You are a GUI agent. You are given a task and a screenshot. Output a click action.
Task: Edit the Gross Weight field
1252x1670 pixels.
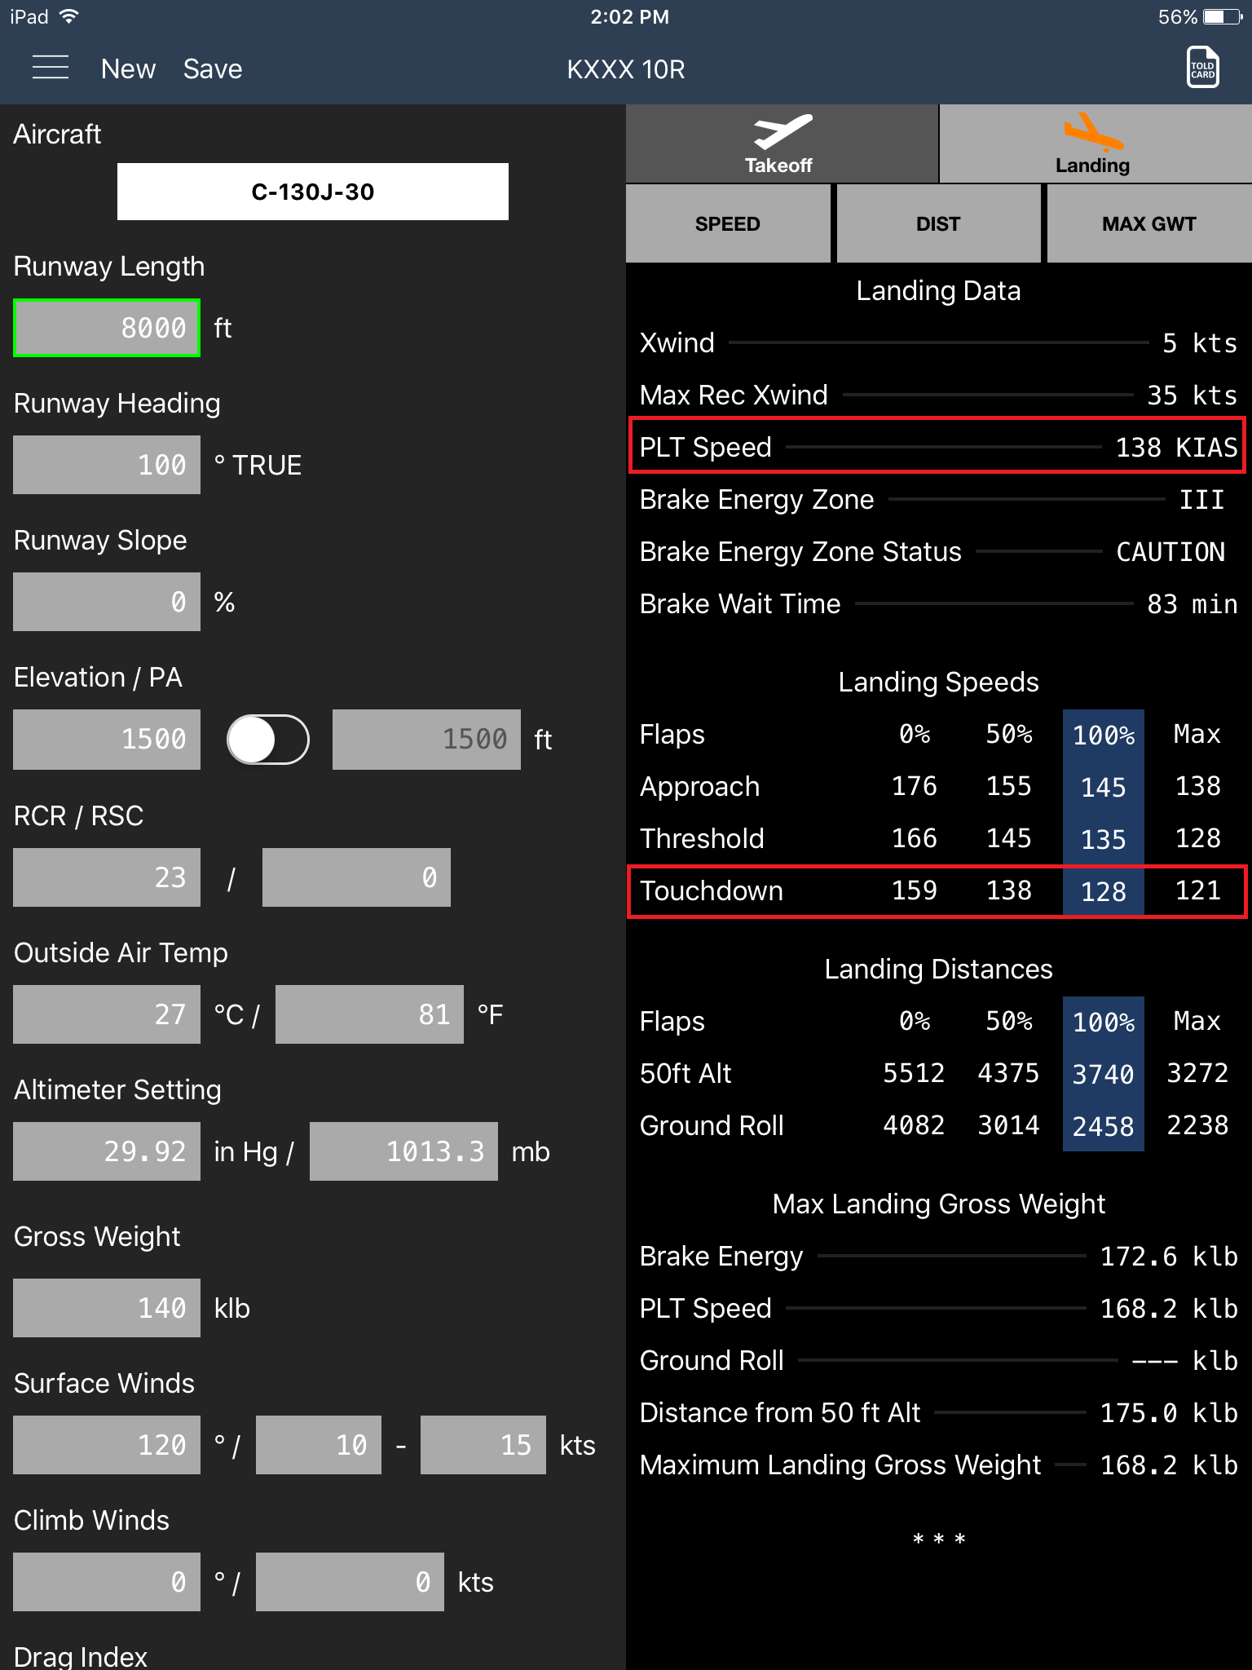[107, 1308]
